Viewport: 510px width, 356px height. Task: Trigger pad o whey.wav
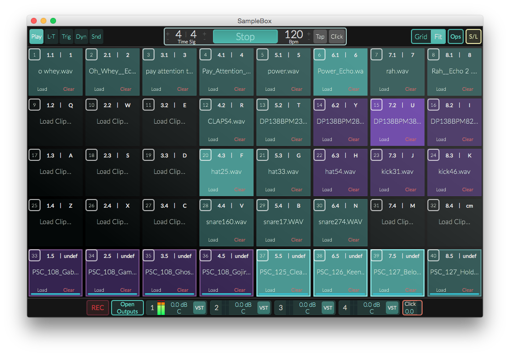55,71
